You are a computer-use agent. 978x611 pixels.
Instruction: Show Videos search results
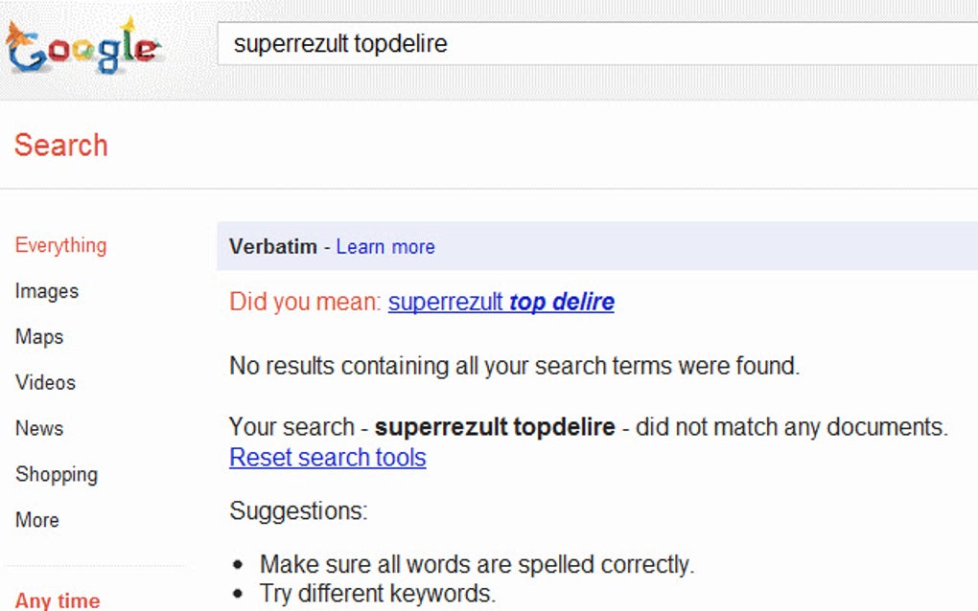[45, 383]
